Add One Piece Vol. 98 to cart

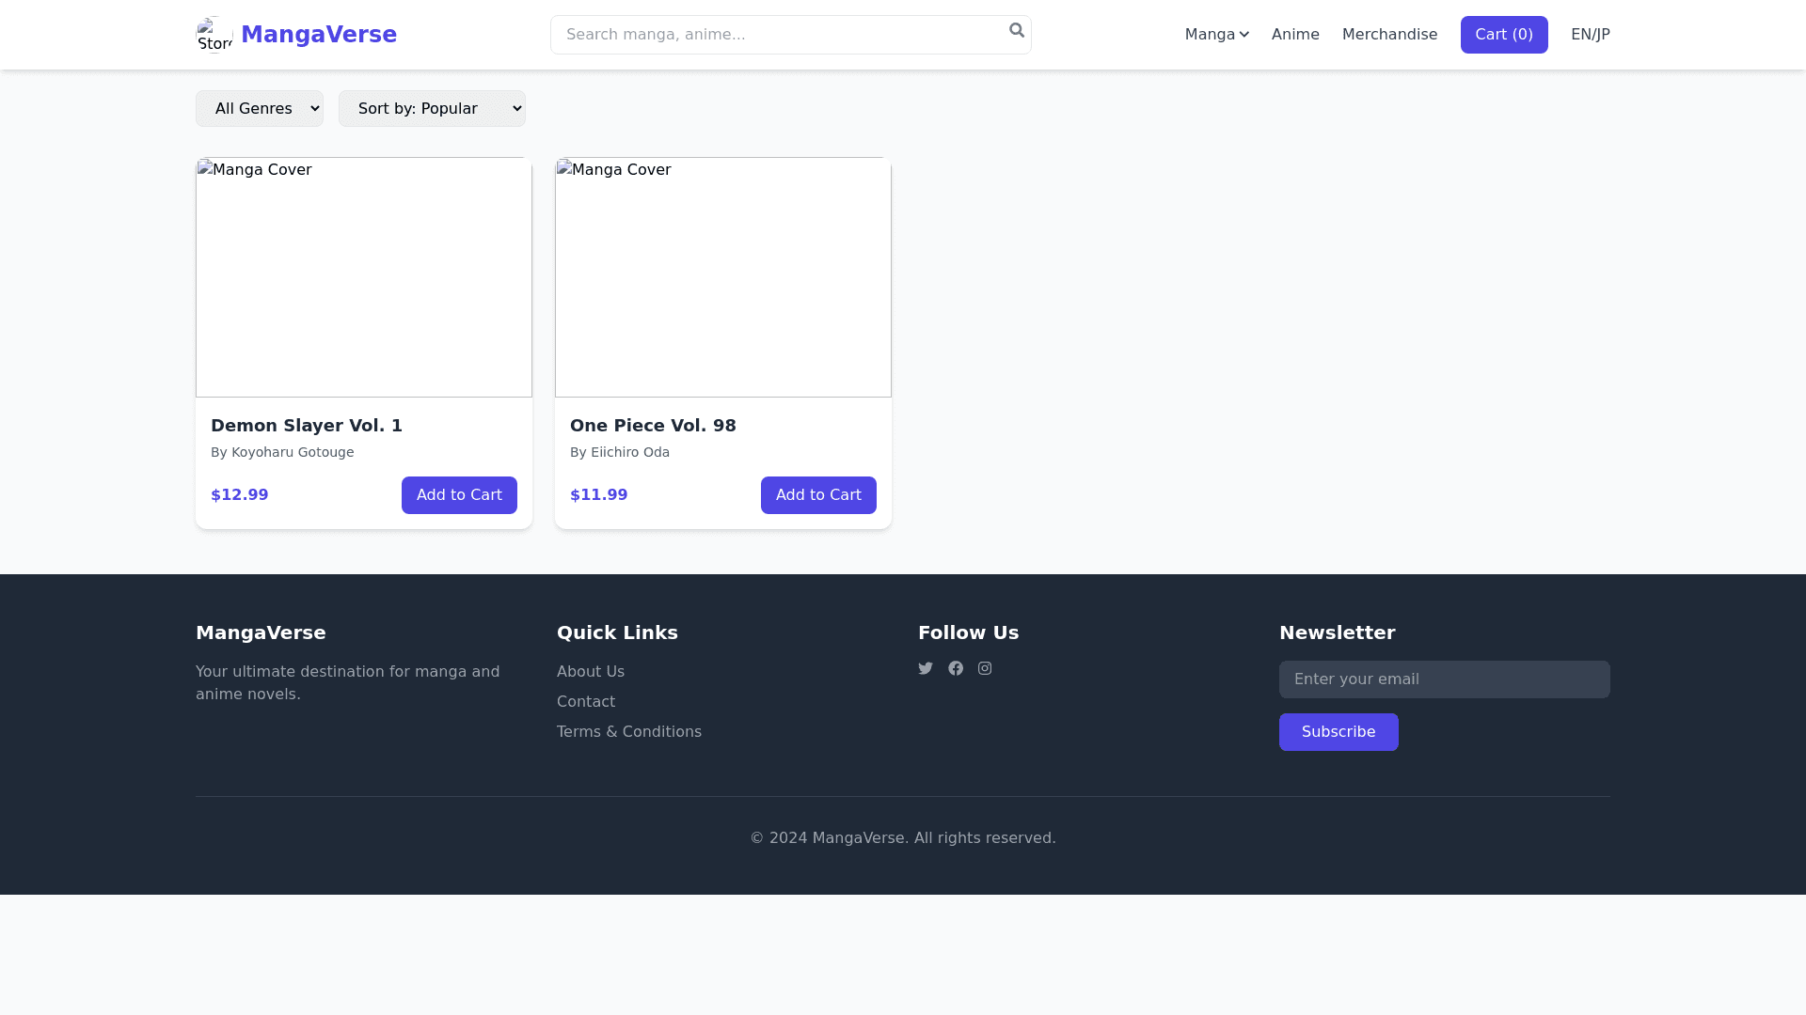tap(818, 495)
